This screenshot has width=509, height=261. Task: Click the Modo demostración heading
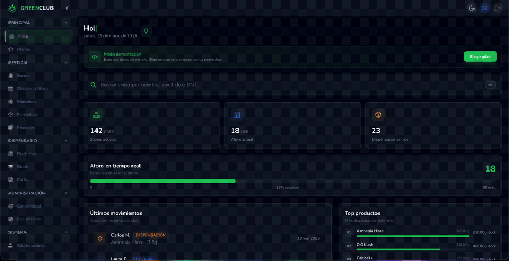pos(122,54)
